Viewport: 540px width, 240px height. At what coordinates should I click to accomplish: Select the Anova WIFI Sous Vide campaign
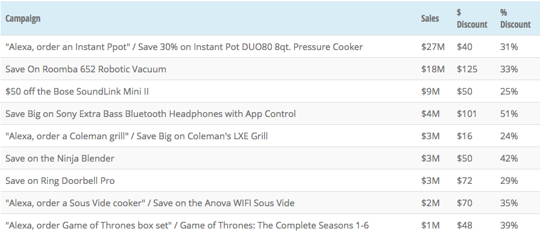pyautogui.click(x=150, y=203)
